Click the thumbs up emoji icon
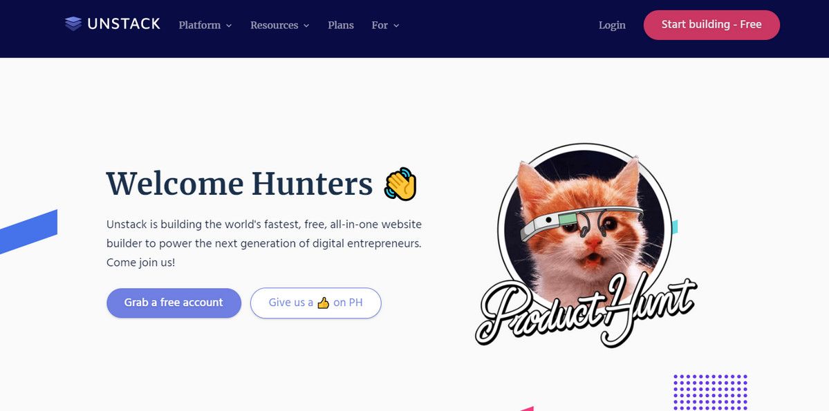Viewport: 829px width, 411px height. pyautogui.click(x=323, y=303)
